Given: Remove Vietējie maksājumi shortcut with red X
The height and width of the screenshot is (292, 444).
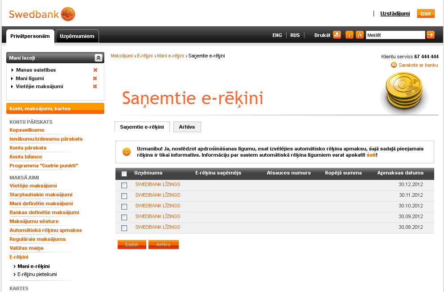Looking at the screenshot, I should click(95, 86).
